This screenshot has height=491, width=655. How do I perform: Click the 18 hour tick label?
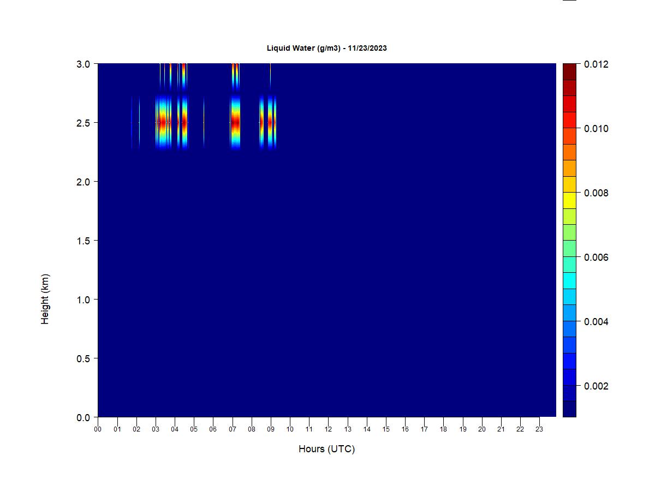click(x=444, y=429)
